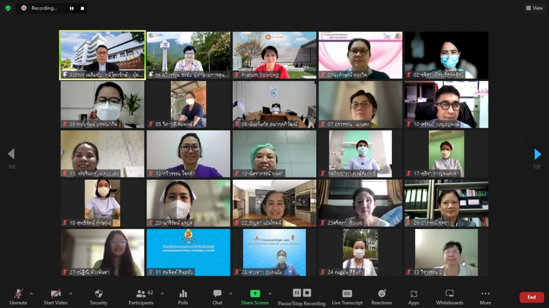Image resolution: width=549 pixels, height=308 pixels.
Task: Open the Polls panel
Action: [183, 296]
